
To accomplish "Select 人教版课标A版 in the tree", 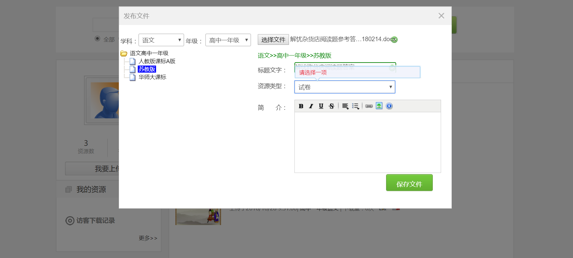I will click(x=157, y=61).
